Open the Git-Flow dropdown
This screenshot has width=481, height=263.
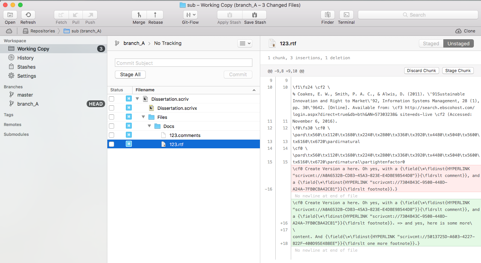click(x=190, y=15)
